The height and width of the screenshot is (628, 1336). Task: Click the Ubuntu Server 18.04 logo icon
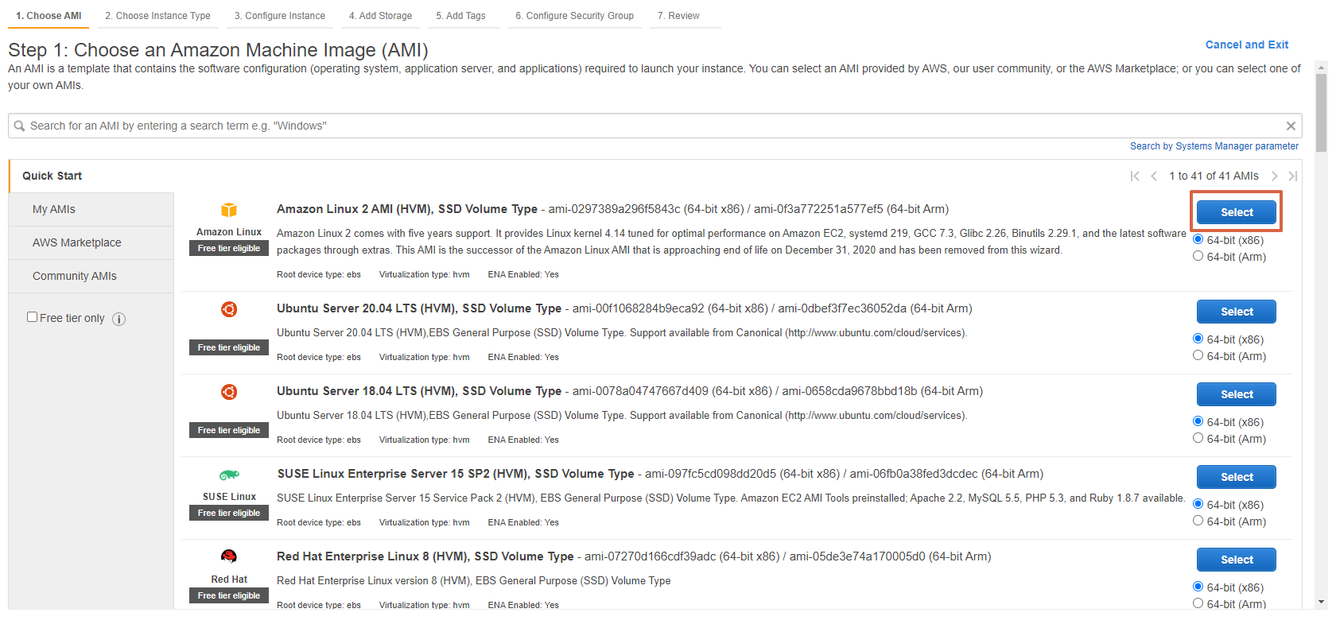229,392
